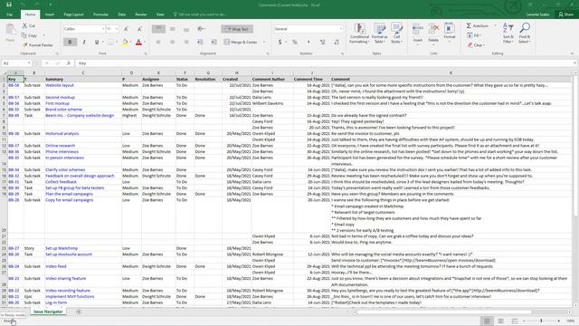The image size is (579, 326).
Task: Switch to the Page Layout tab
Action: (73, 14)
